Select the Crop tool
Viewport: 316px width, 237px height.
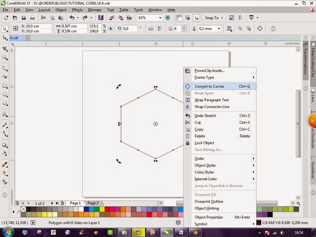click(x=5, y=48)
